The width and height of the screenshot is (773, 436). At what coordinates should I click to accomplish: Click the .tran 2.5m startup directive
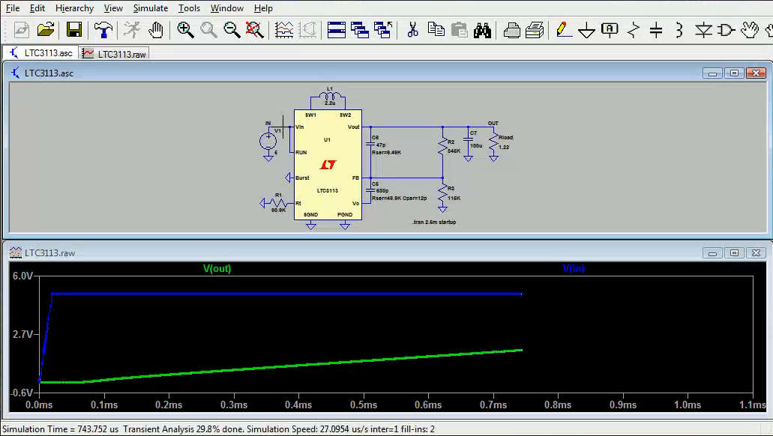click(434, 222)
